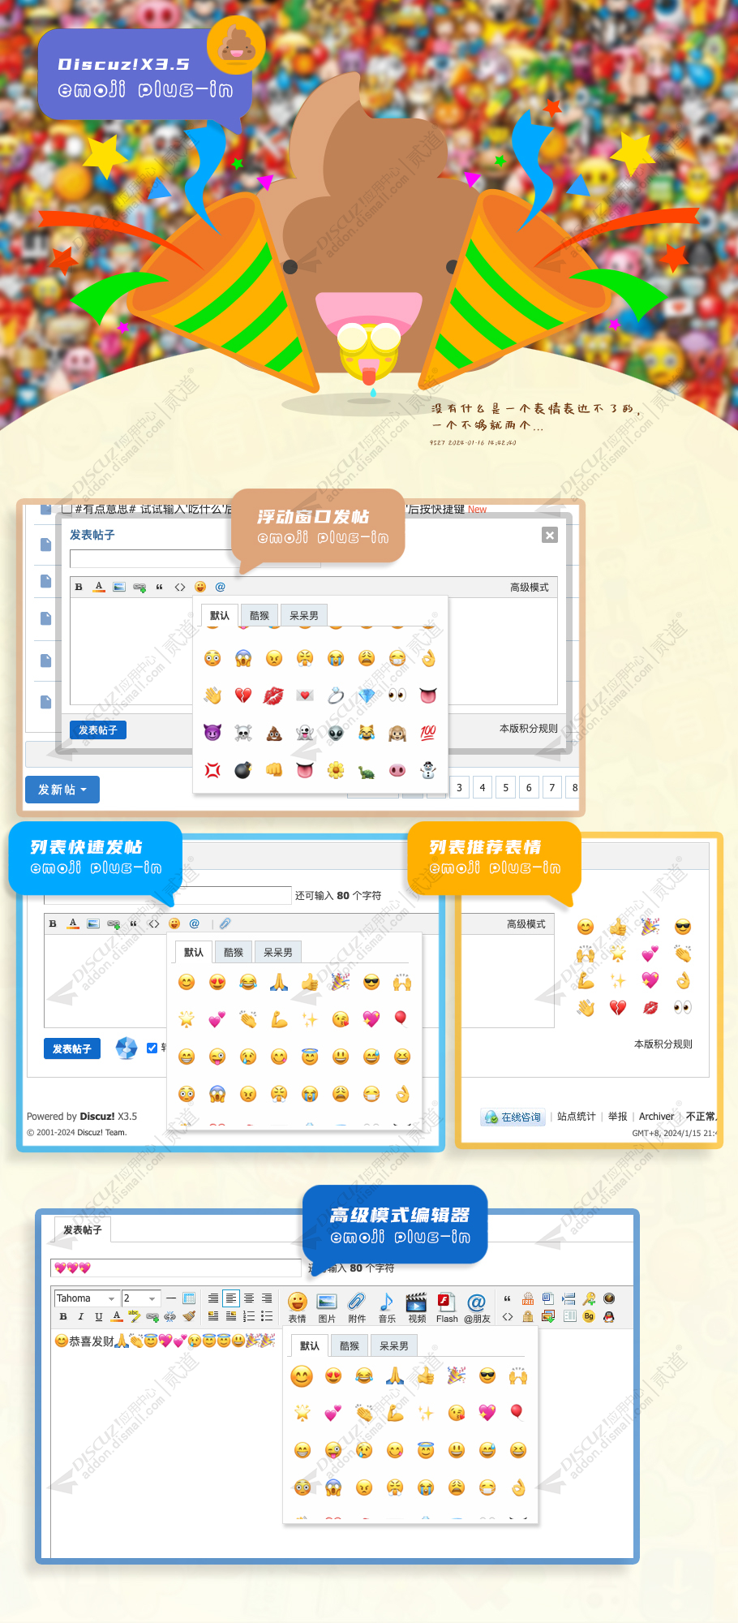Click 图片 image button in advanced editor
The width and height of the screenshot is (738, 1623).
coord(327,1307)
